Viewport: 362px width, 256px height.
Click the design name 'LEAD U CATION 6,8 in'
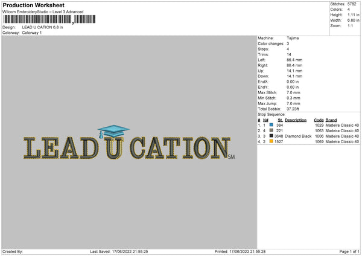(x=42, y=27)
